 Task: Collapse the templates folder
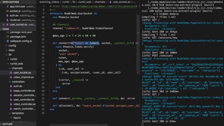10,113
